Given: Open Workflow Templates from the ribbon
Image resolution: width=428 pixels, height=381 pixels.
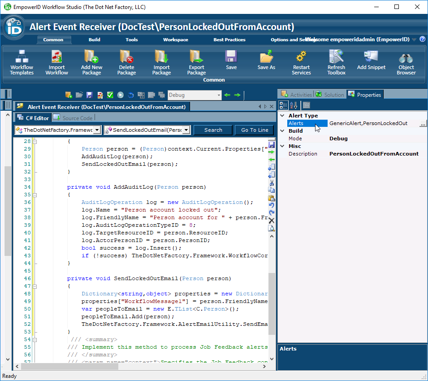Looking at the screenshot, I should coord(22,62).
